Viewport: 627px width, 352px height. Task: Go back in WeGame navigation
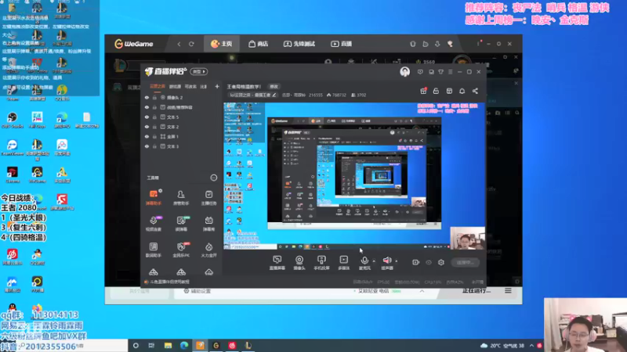point(179,44)
